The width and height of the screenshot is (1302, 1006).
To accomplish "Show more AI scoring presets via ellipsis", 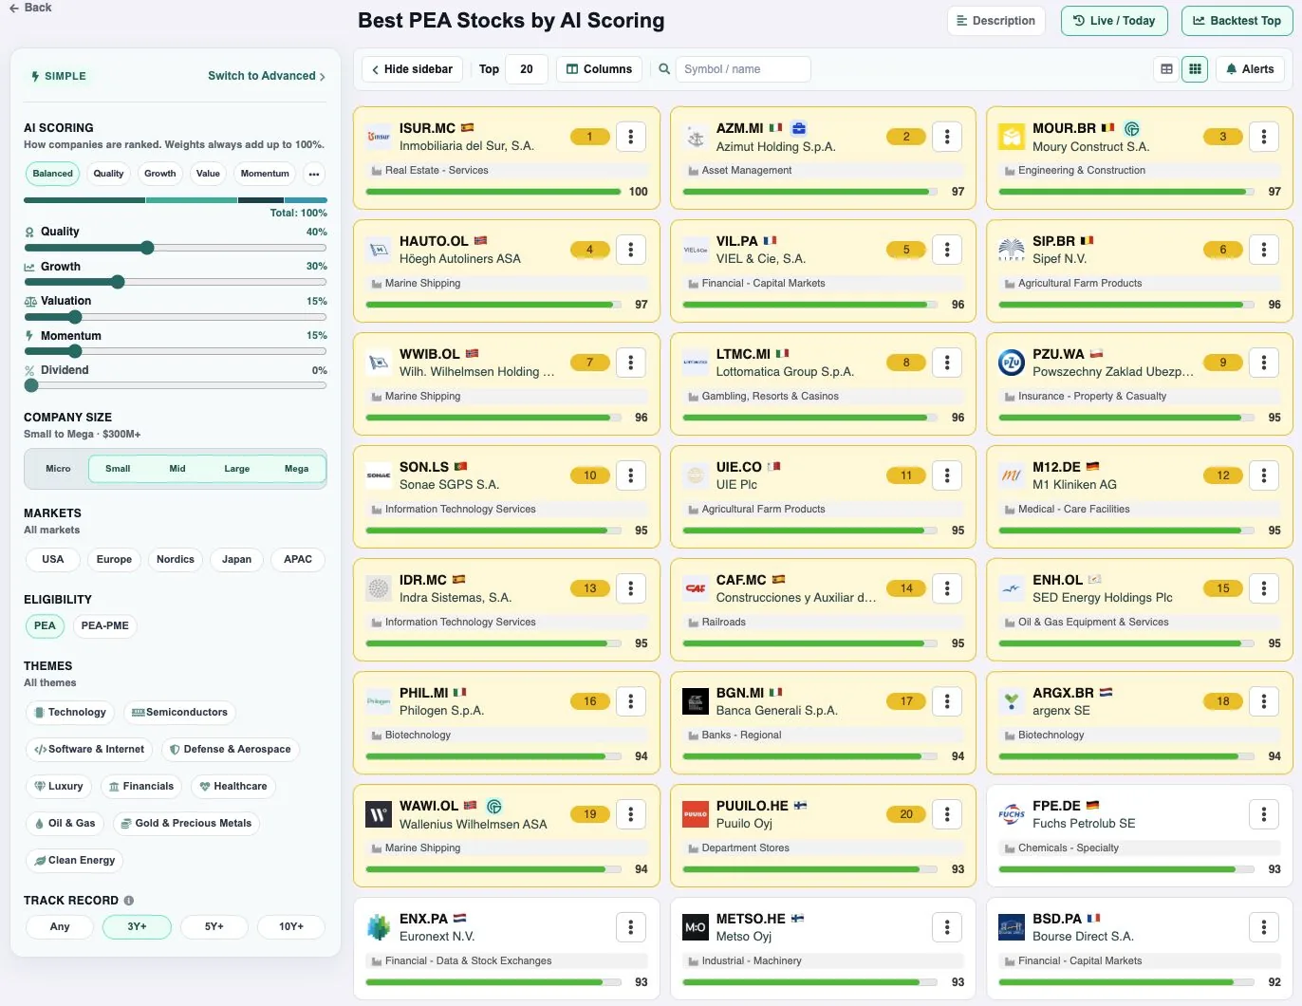I will click(x=314, y=174).
